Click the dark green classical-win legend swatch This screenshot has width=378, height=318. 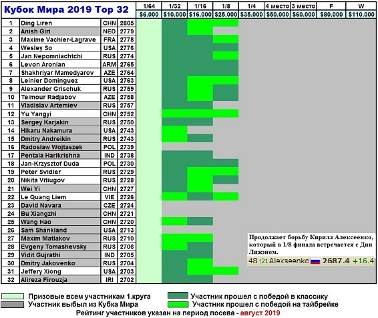click(x=178, y=295)
